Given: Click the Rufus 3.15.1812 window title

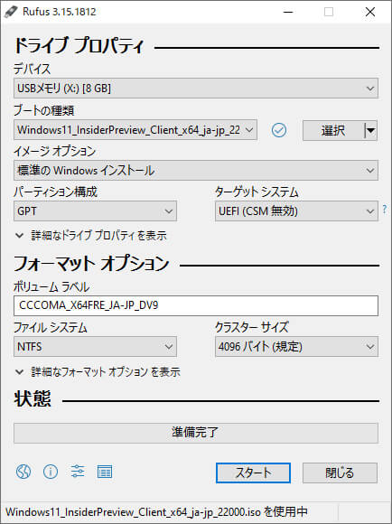Looking at the screenshot, I should (x=59, y=12).
